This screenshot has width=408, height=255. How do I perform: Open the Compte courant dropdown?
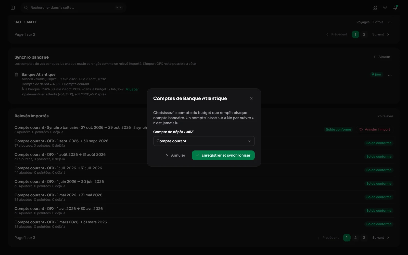pos(204,141)
